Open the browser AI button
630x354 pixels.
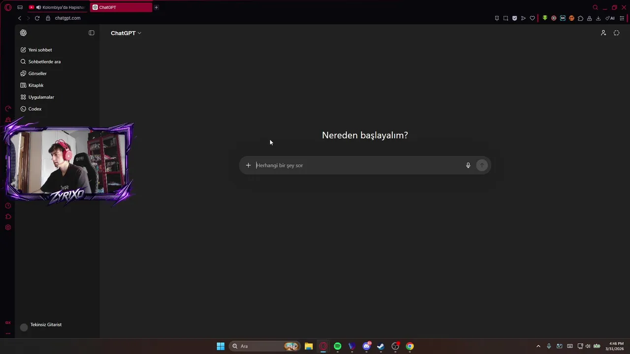click(x=610, y=18)
